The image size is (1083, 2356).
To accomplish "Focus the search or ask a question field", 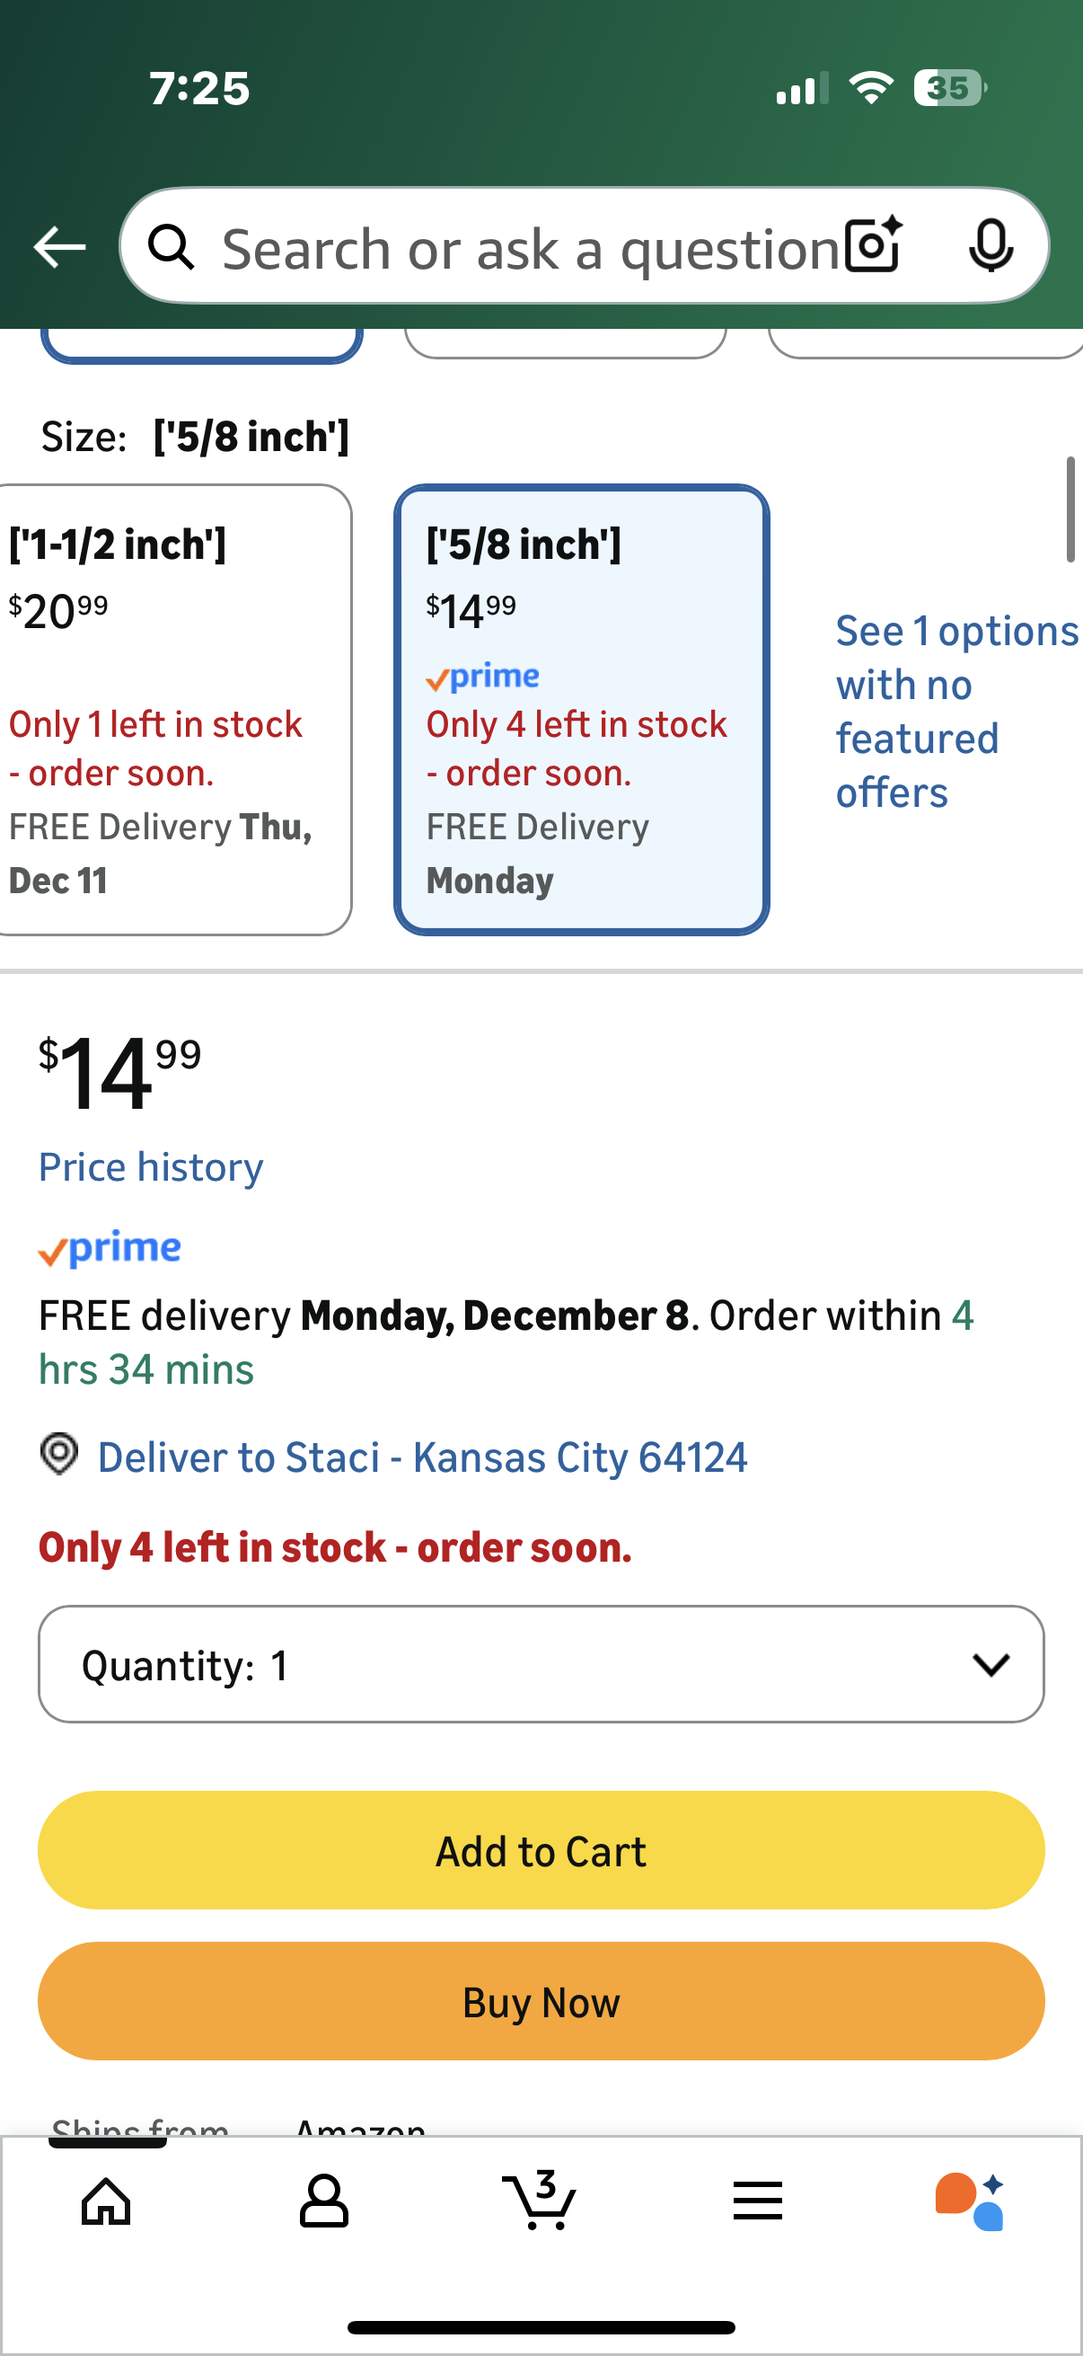I will (530, 247).
